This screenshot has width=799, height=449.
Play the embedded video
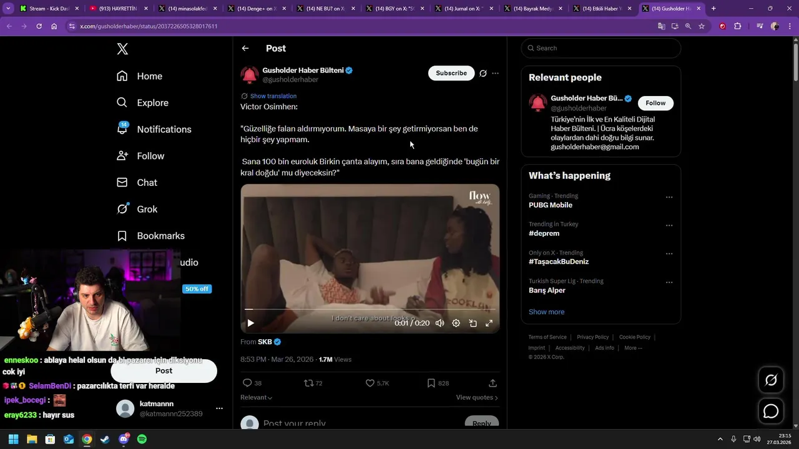(x=250, y=323)
